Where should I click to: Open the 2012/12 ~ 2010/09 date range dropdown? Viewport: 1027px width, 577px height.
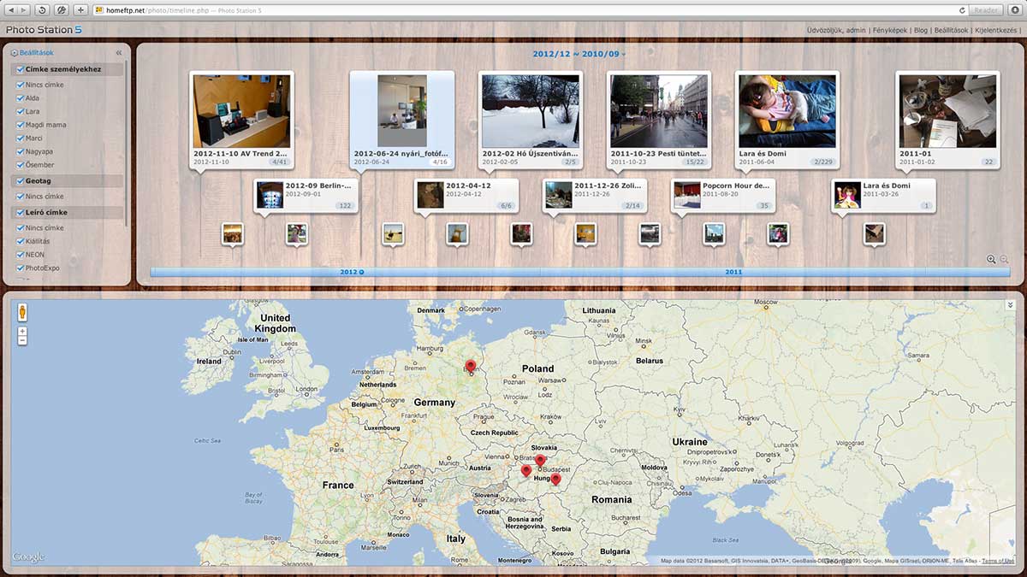(x=579, y=54)
